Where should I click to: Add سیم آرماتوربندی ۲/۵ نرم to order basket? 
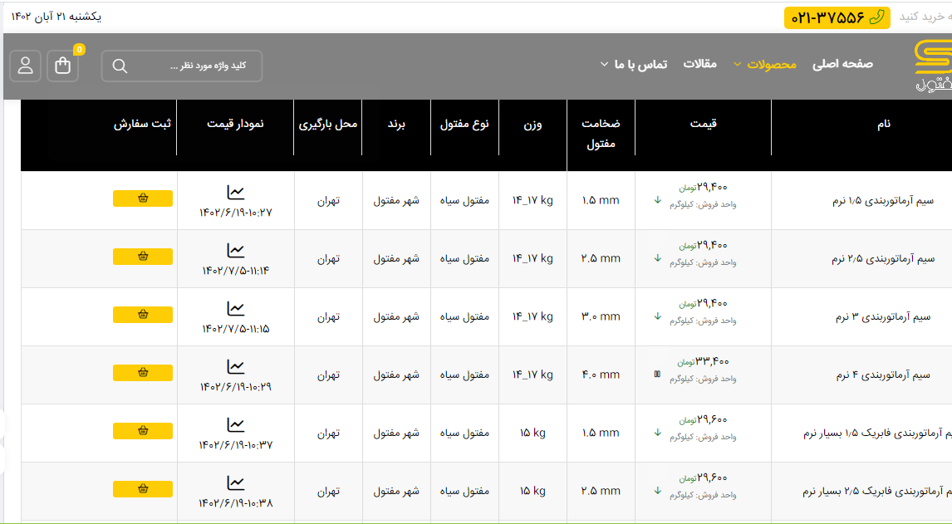143,257
